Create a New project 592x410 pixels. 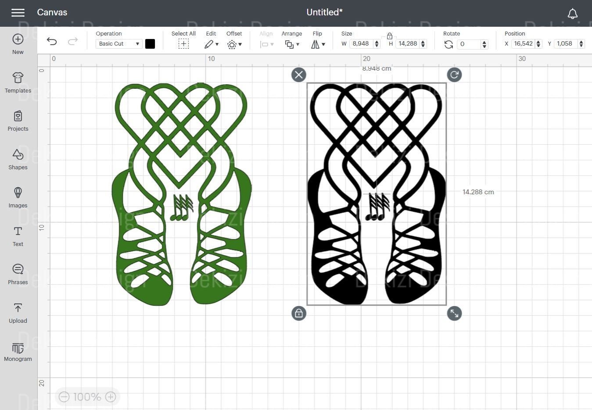coord(18,44)
